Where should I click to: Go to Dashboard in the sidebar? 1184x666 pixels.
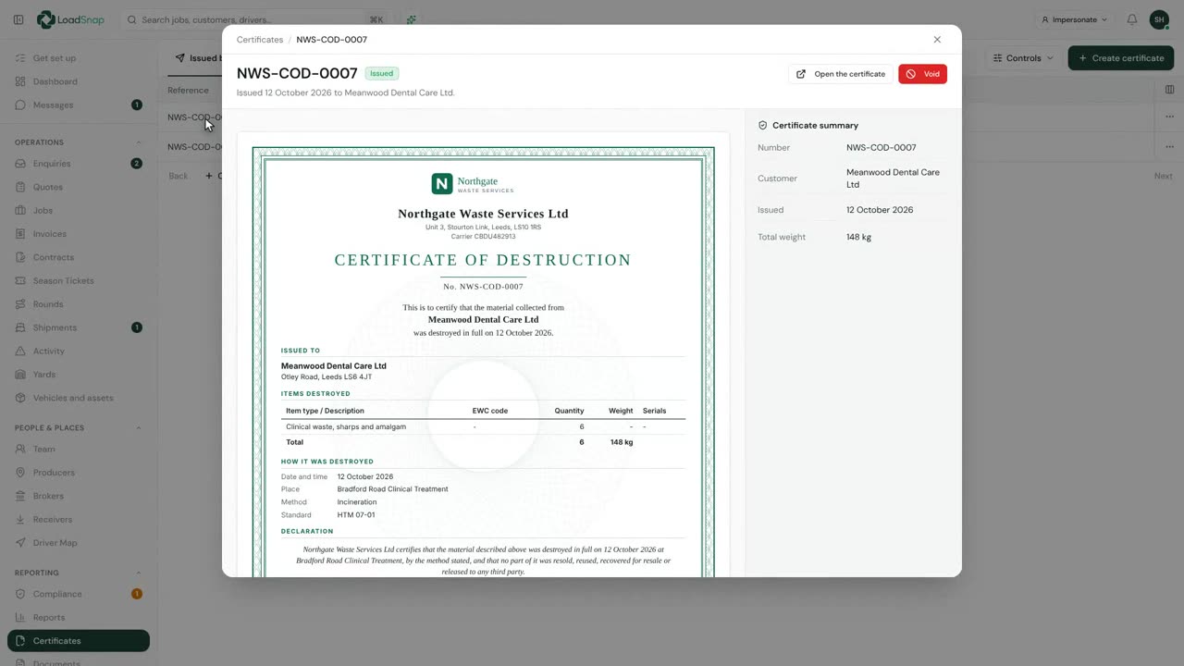(79, 81)
